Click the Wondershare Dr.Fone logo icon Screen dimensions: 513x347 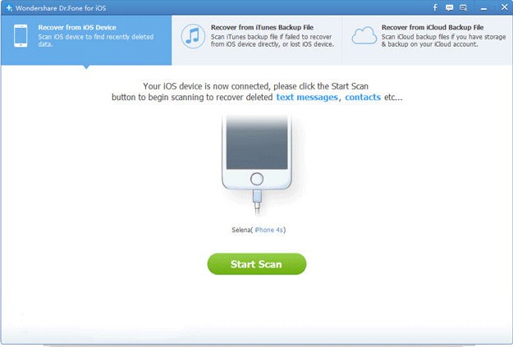[x=9, y=8]
